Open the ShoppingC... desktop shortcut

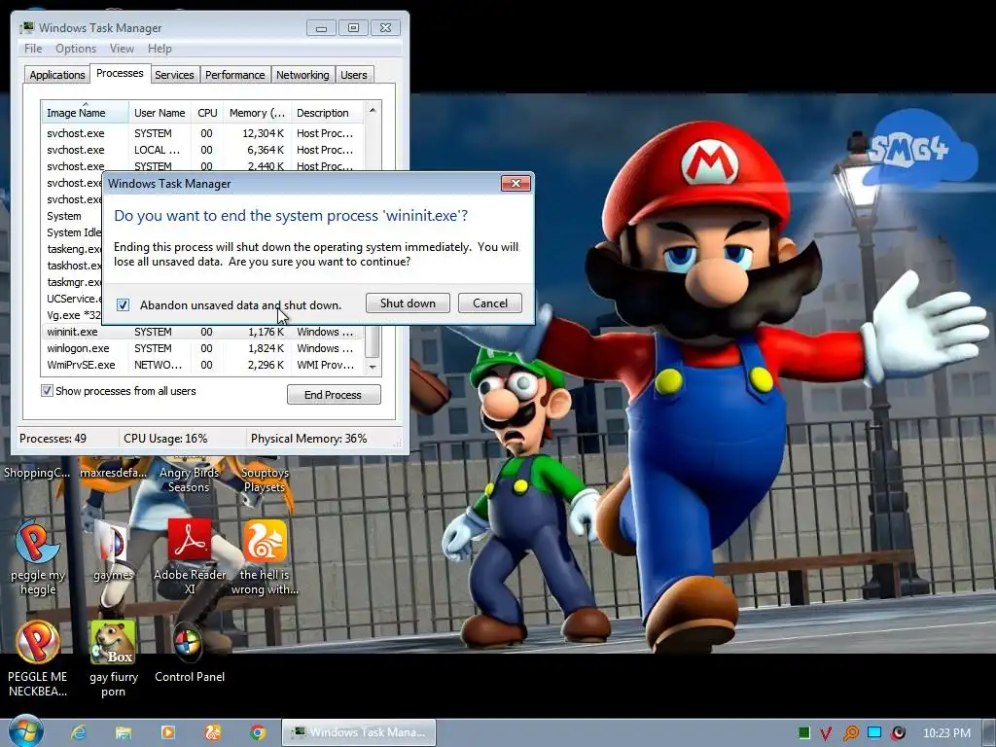point(37,473)
